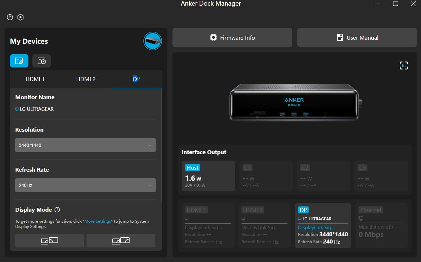Maximize the Anker Dock Manager window

click(395, 4)
